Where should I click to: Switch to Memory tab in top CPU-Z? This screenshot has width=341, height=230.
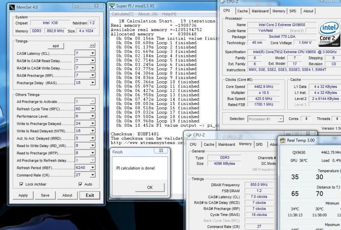point(279,11)
